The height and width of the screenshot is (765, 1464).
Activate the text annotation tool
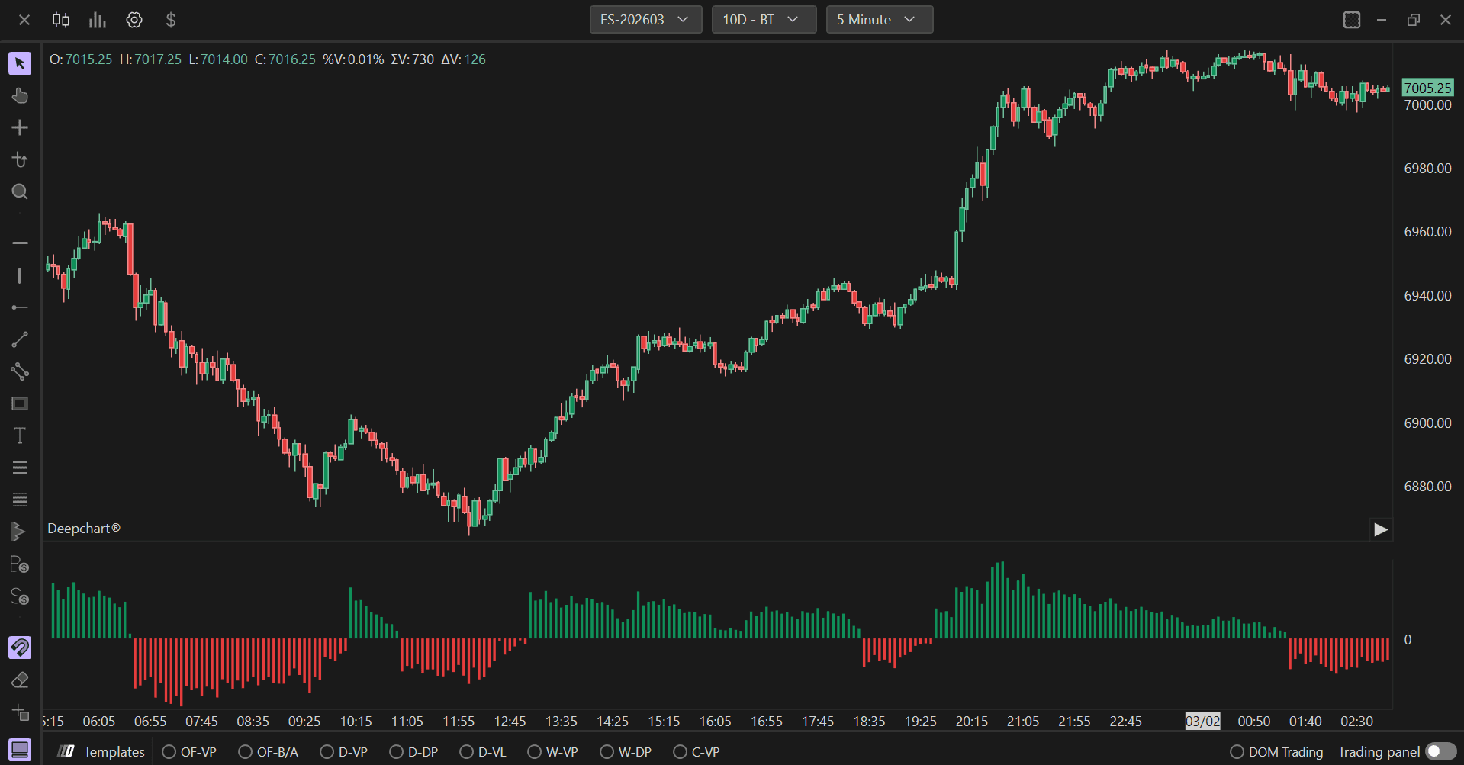point(20,436)
